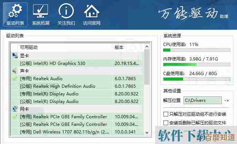Click the 显卡 display card category icon
237x144 pixels.
(x=15, y=55)
